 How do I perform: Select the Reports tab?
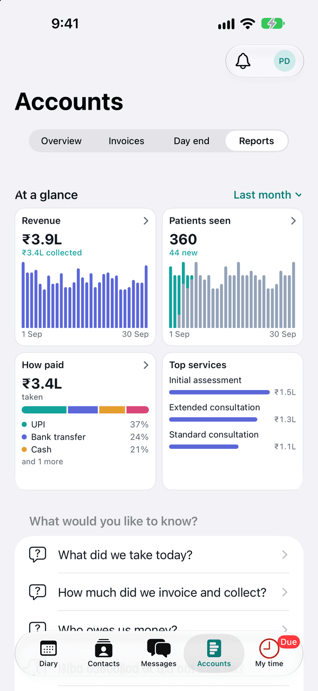[x=257, y=141]
